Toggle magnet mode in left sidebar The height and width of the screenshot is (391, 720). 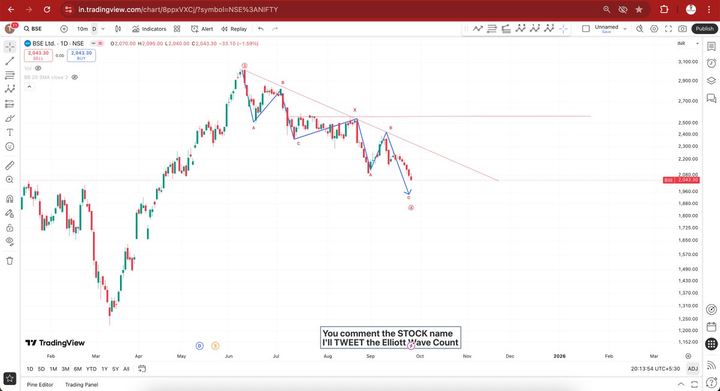tap(10, 198)
